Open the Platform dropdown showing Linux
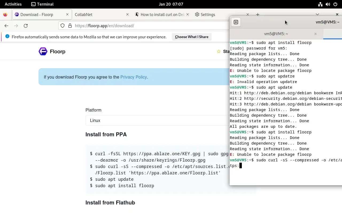The width and height of the screenshot is (342, 213). point(158,120)
